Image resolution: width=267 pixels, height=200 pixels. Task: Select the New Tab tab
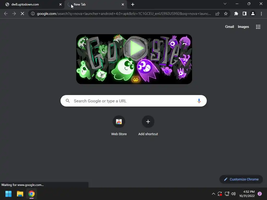96,4
